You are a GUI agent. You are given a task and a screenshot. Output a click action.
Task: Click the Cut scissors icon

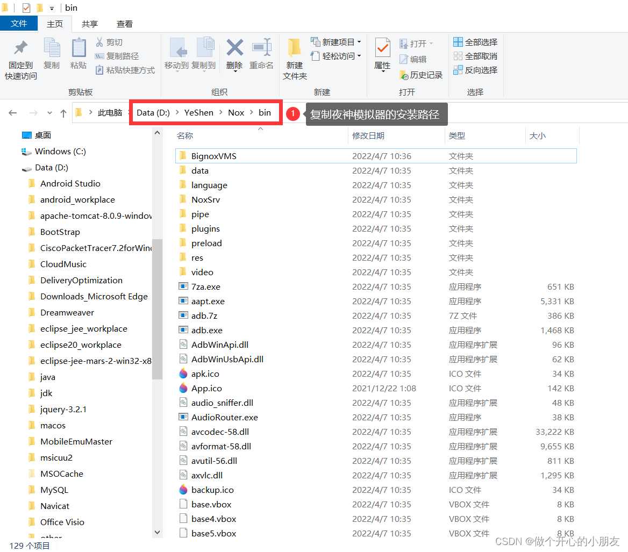point(99,42)
